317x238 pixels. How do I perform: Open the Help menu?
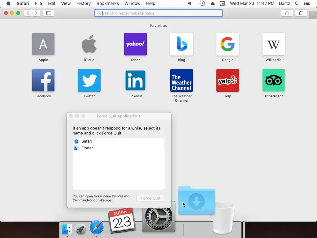151,3
